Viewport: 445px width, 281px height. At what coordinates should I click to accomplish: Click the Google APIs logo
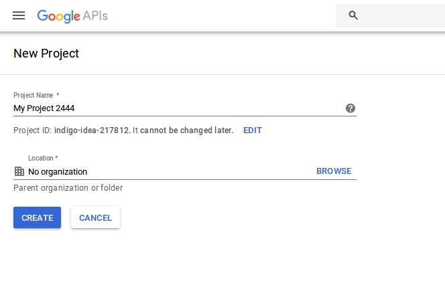72,16
